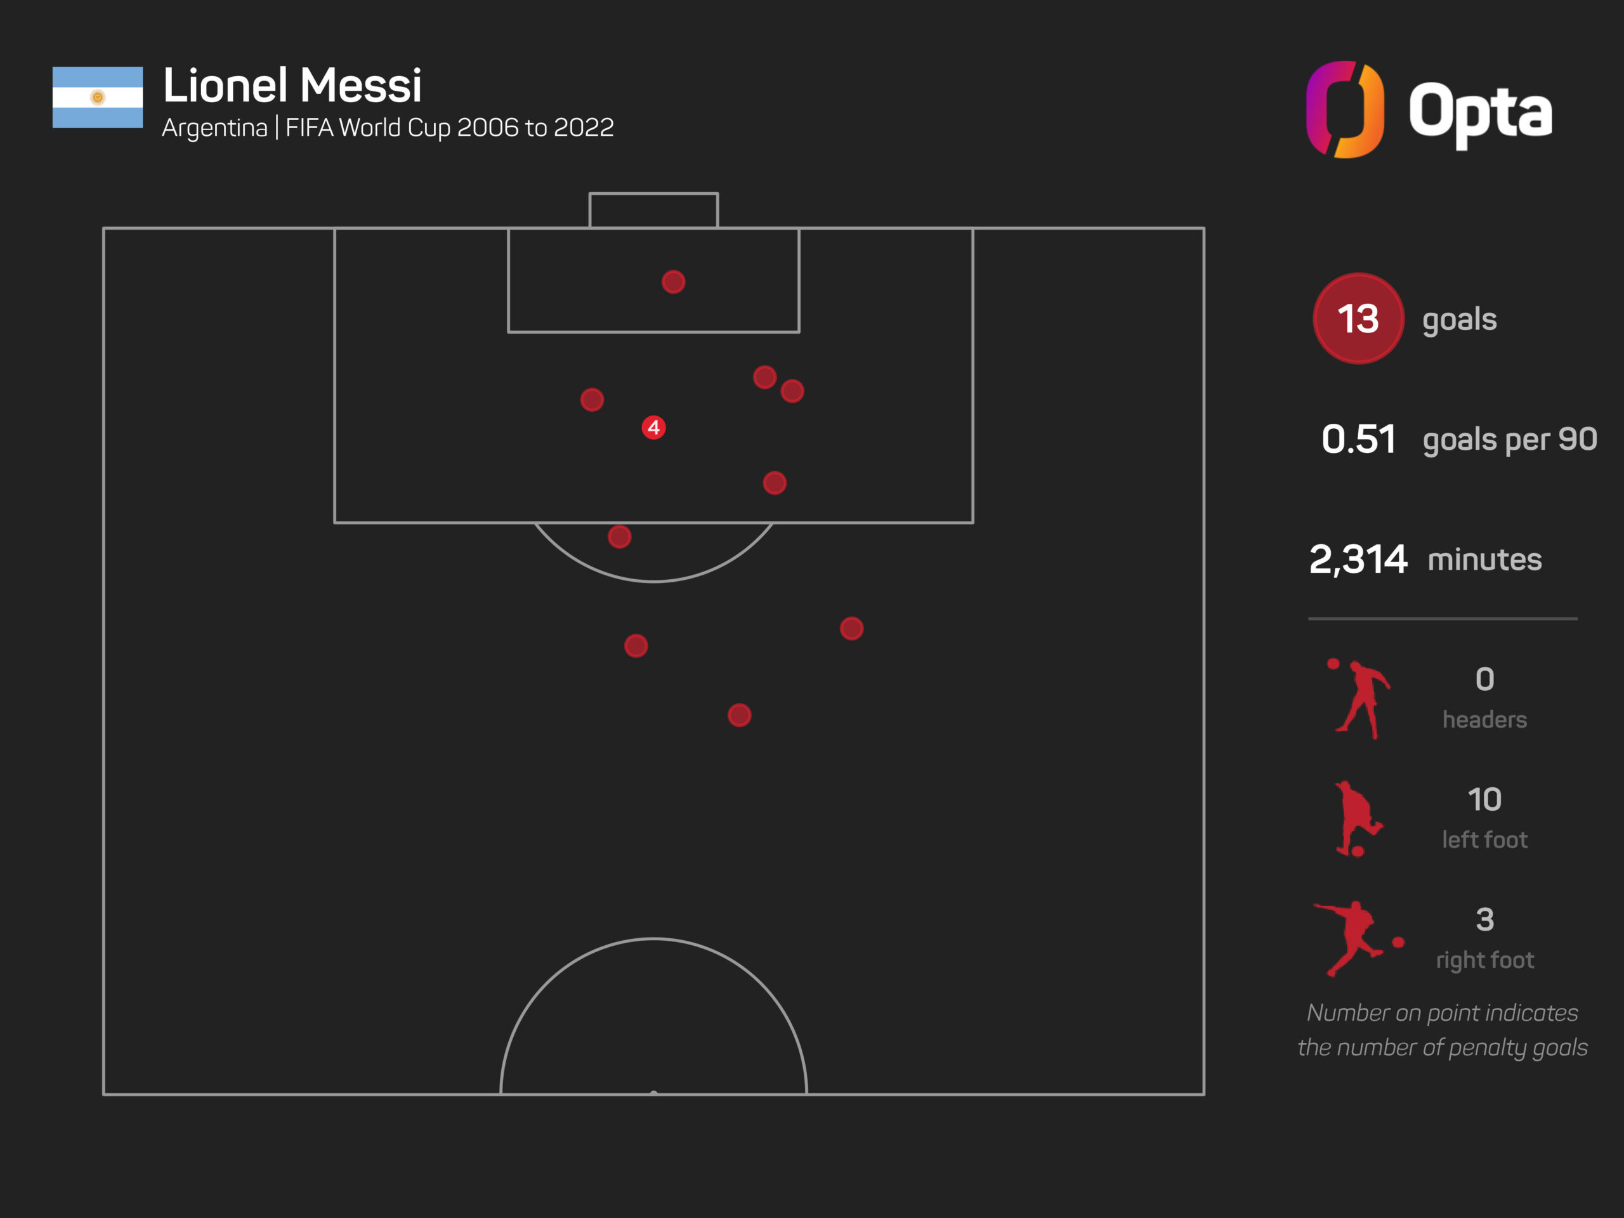The image size is (1624, 1218).
Task: Select goal dot on penalty arc
Action: point(620,537)
